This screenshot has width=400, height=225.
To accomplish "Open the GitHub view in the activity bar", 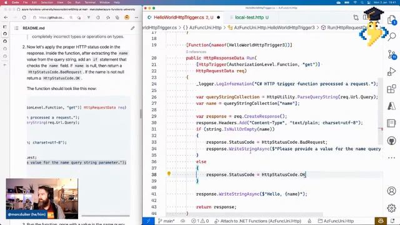I will click(x=392, y=141).
